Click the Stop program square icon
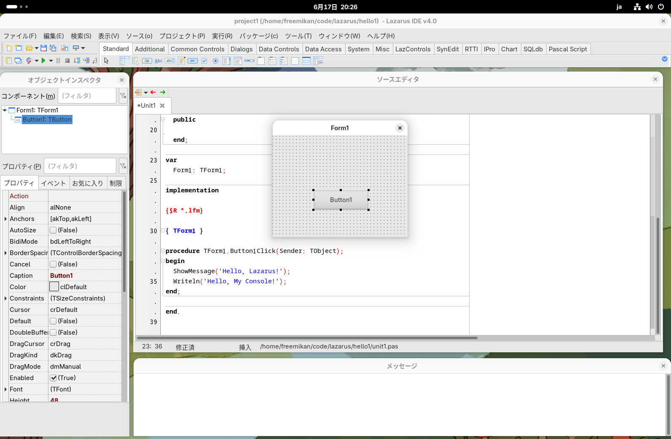 pyautogui.click(x=67, y=61)
